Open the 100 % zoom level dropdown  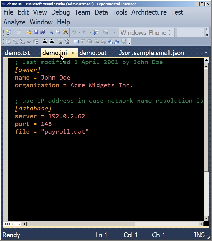(x=20, y=224)
